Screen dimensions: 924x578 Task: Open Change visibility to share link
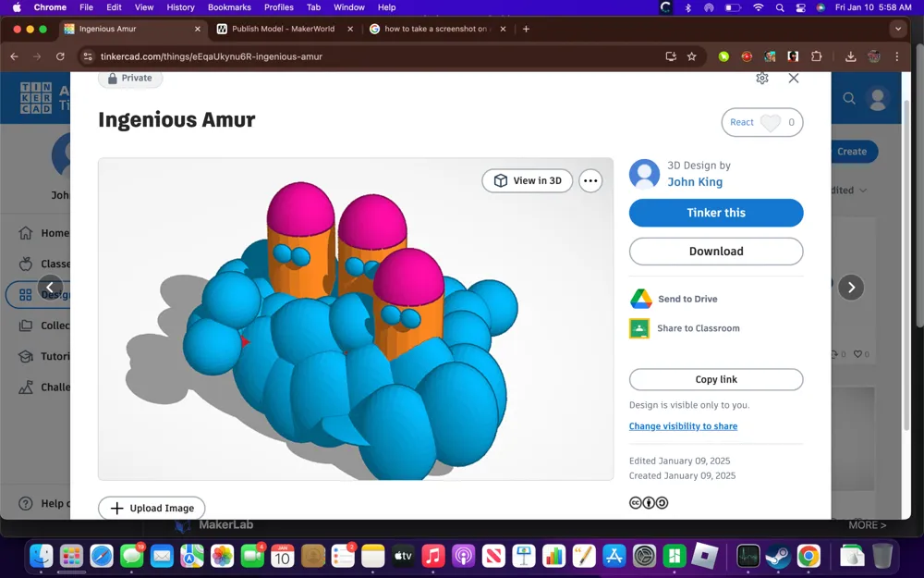(683, 425)
